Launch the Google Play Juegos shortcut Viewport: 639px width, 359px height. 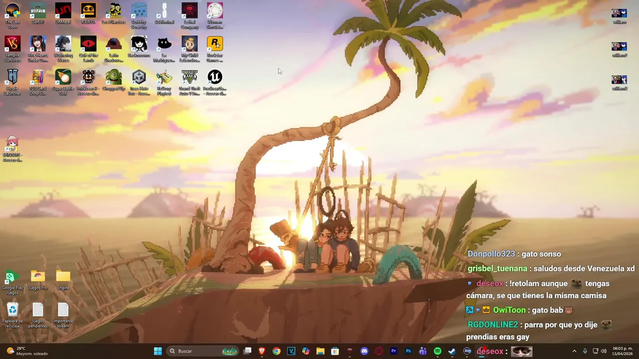(12, 282)
